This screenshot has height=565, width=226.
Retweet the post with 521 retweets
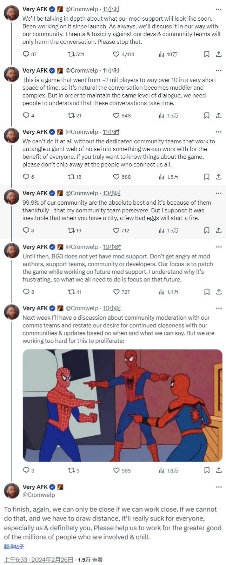point(71,54)
